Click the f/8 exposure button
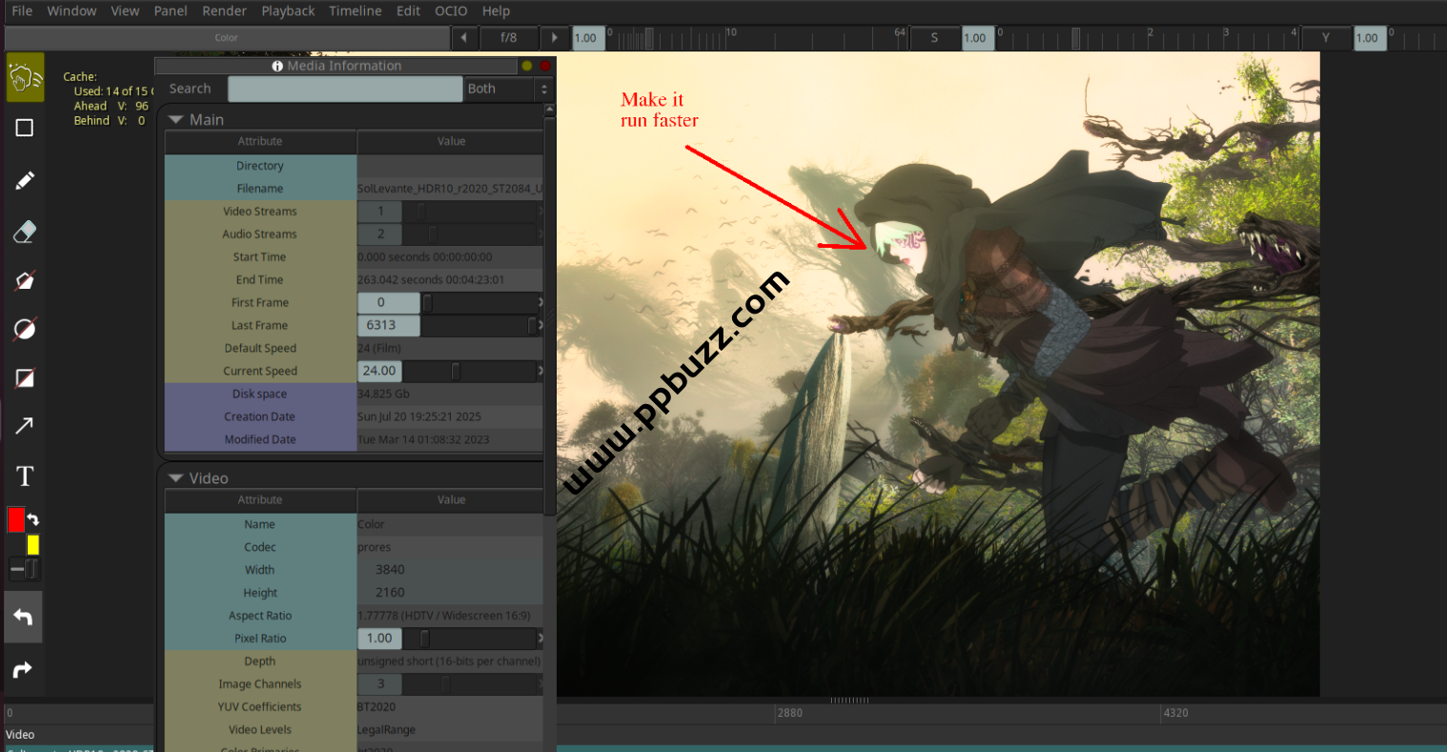This screenshot has height=752, width=1447. 509,38
